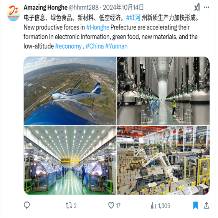Open the three-dot more options menu

click(206, 7)
